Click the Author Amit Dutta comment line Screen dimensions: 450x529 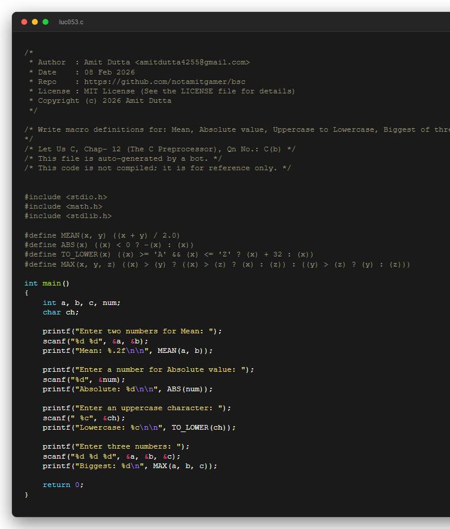coord(139,63)
